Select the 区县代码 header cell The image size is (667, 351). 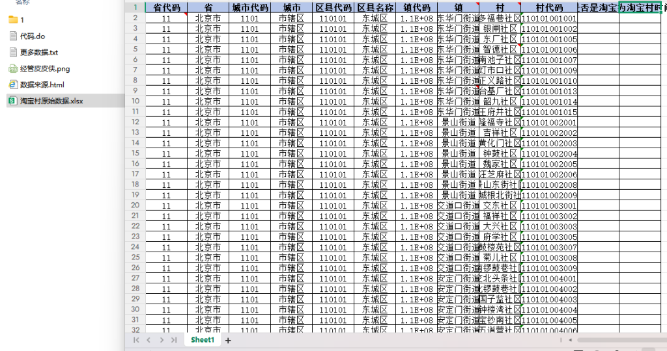click(x=333, y=8)
